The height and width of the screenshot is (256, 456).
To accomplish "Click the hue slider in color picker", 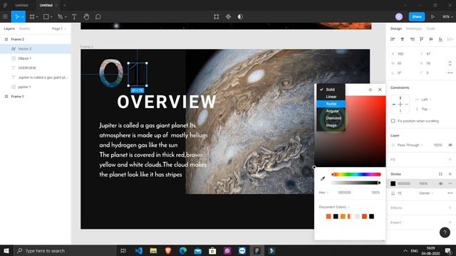I will [x=356, y=174].
